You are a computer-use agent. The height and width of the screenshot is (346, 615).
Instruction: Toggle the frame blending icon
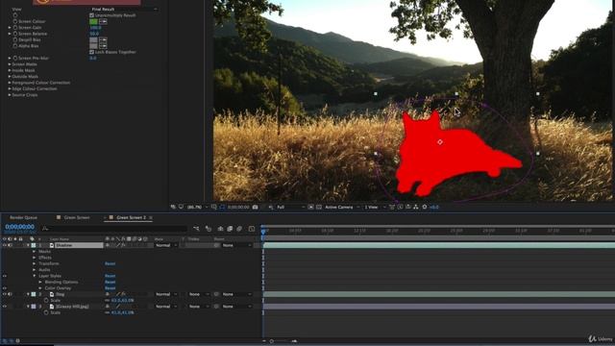(230, 229)
